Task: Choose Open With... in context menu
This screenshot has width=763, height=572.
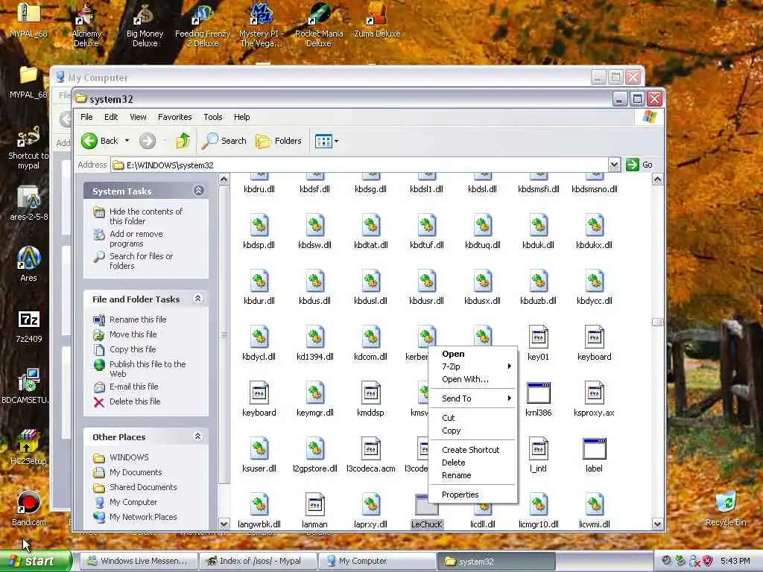Action: coord(472,379)
